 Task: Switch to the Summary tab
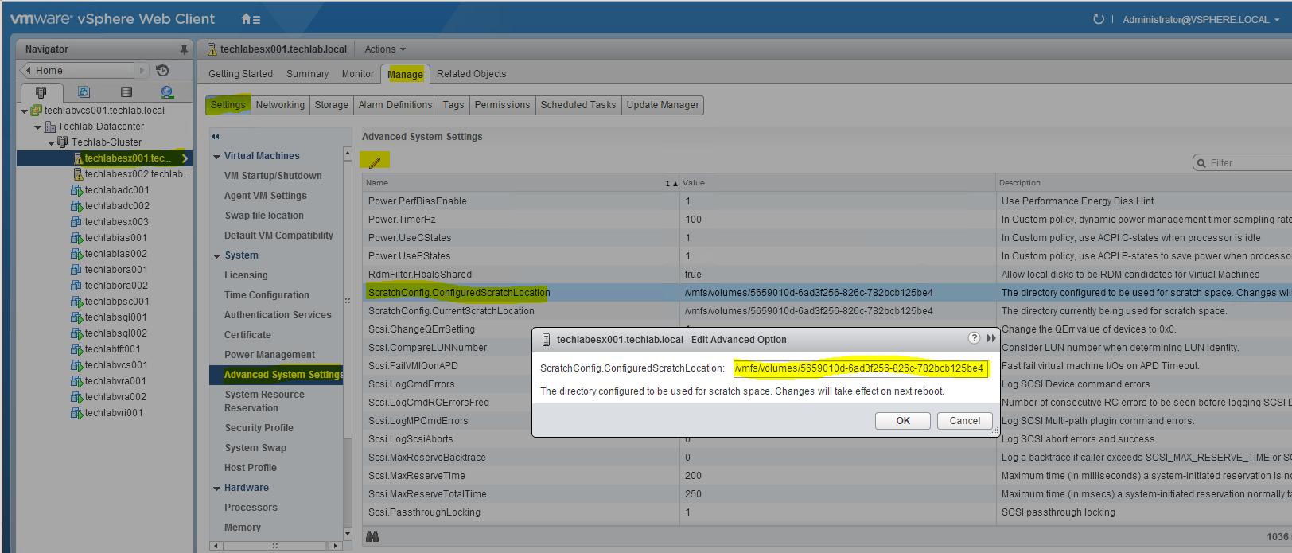[307, 74]
